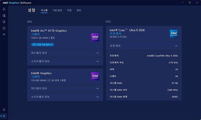Open the Performance gauge sidebar icon
Screen dimensions: 201x120
click(x=4, y=34)
